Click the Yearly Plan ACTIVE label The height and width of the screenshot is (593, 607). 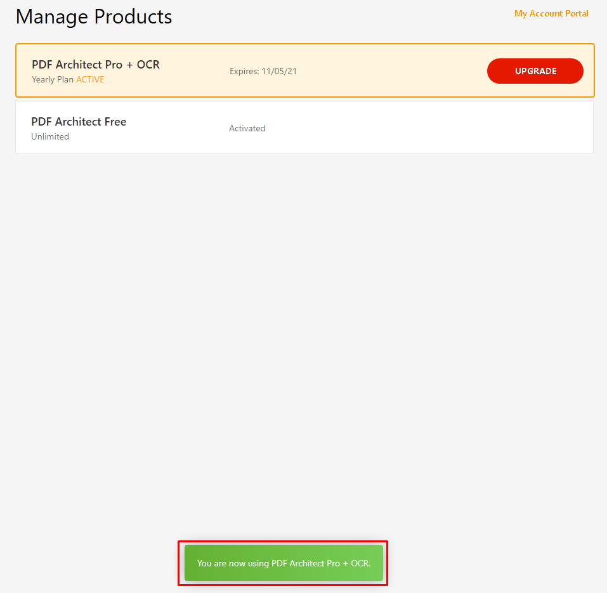[68, 79]
